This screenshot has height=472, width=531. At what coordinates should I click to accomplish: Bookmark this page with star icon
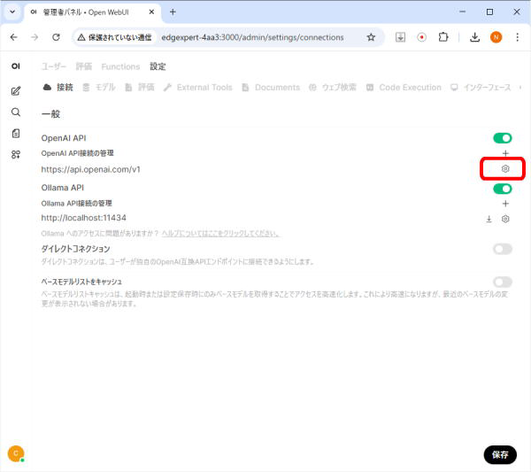click(371, 37)
